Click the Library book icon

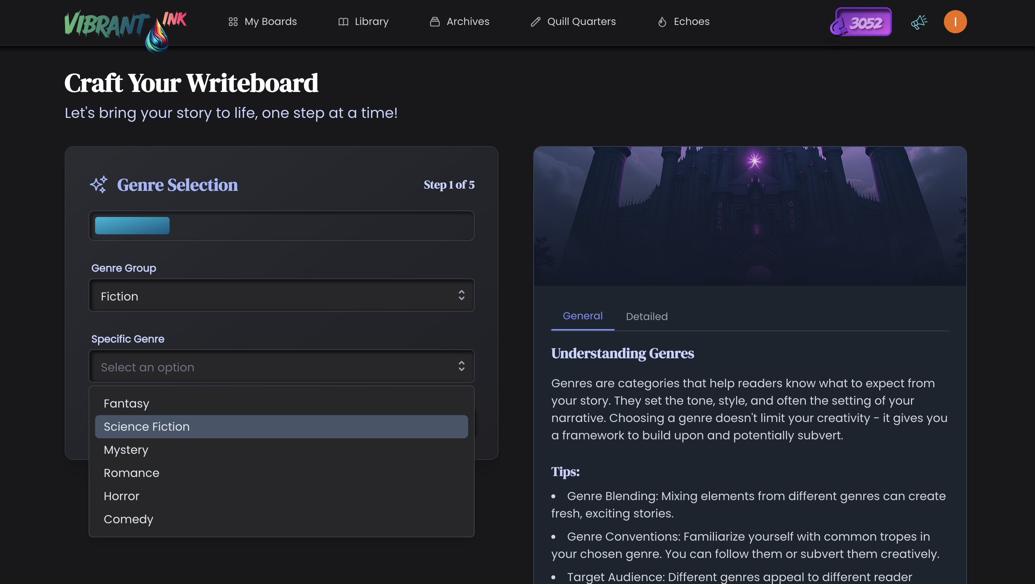click(x=343, y=22)
